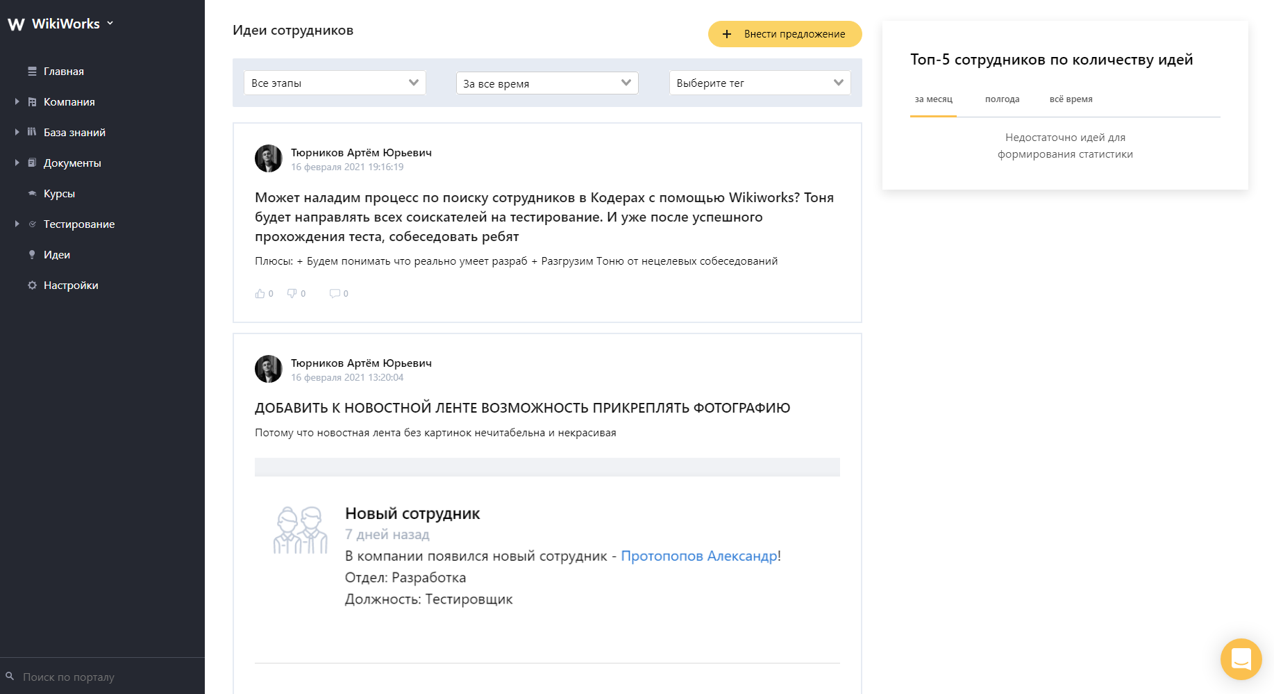The image size is (1274, 694).
Task: Click the lightbulb Идеи sidebar icon
Action: pos(32,255)
